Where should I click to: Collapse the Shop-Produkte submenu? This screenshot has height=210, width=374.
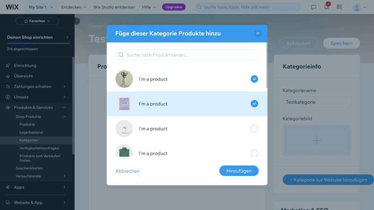point(65,117)
